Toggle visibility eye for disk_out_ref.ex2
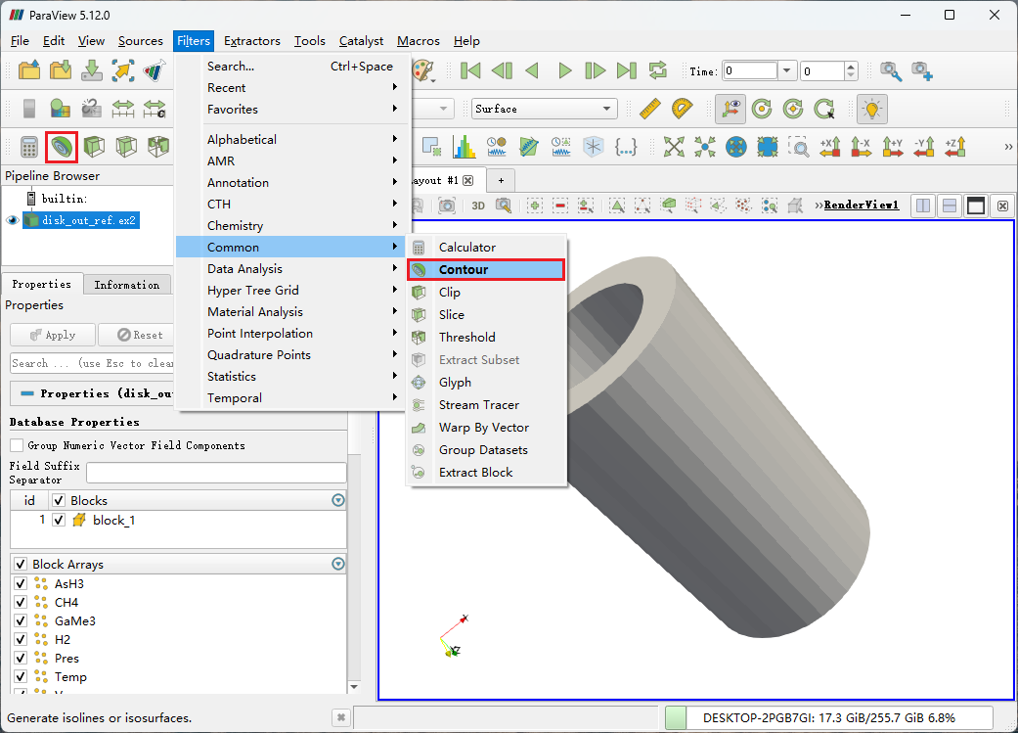This screenshot has width=1018, height=733. (13, 220)
